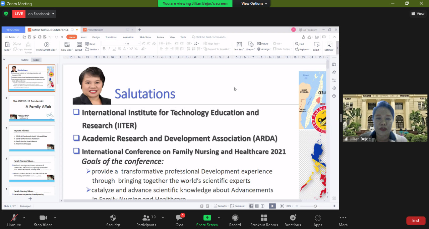
Task: Switch to the Outline pane tab
Action: [x=25, y=60]
